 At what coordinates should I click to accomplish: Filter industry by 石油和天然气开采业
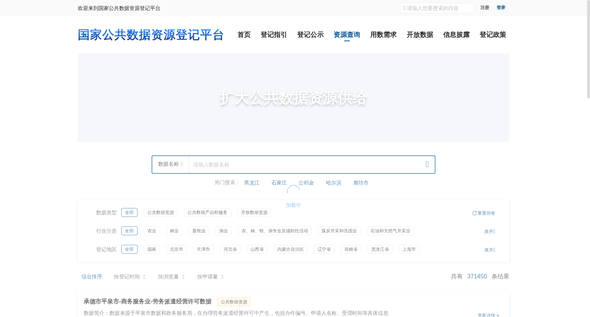click(391, 231)
